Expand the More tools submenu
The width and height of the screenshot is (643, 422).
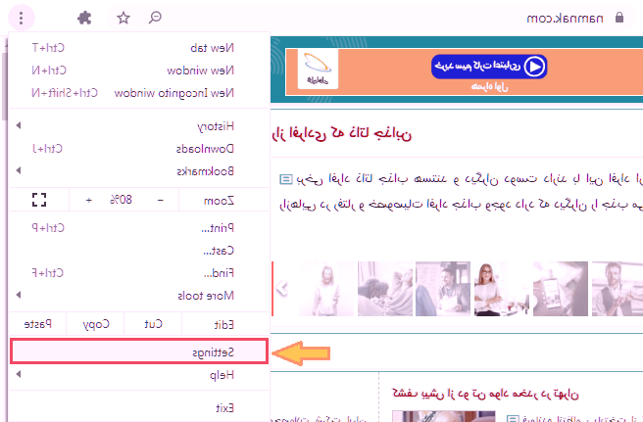[x=138, y=296]
